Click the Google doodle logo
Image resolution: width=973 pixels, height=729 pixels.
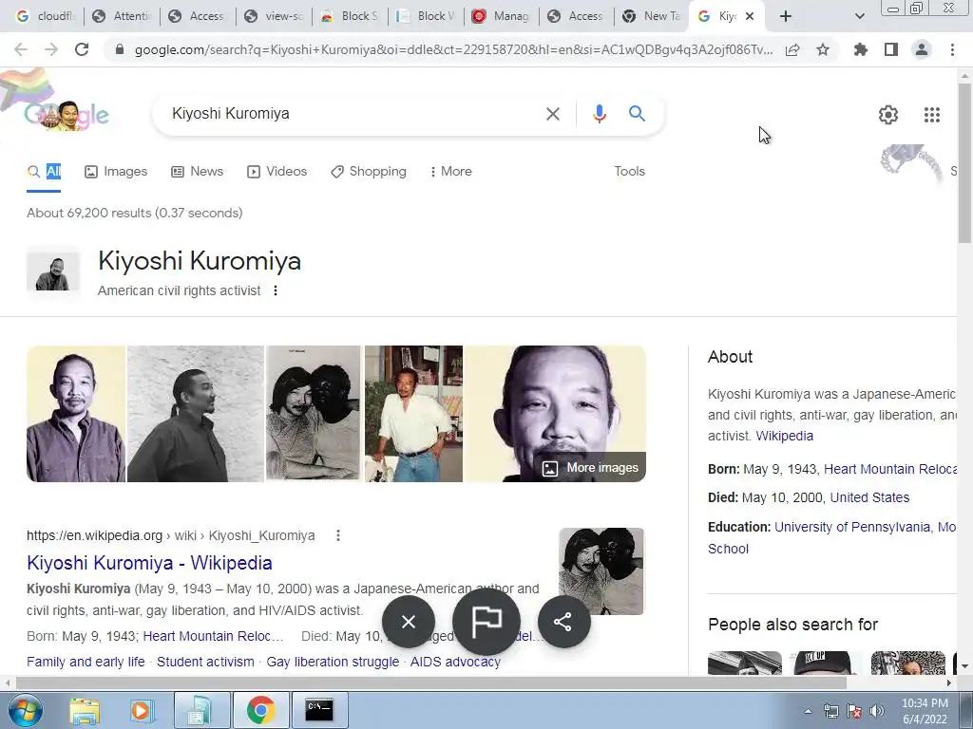point(67,114)
